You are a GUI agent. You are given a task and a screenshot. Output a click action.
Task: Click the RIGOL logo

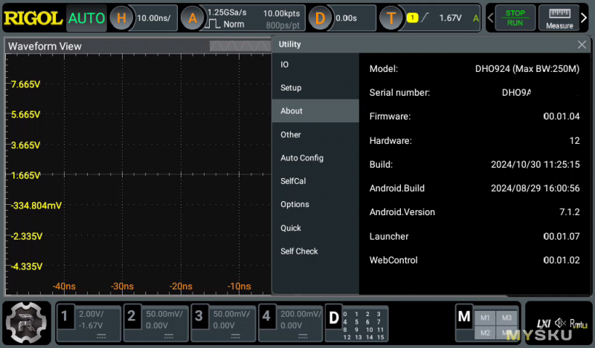click(x=33, y=18)
